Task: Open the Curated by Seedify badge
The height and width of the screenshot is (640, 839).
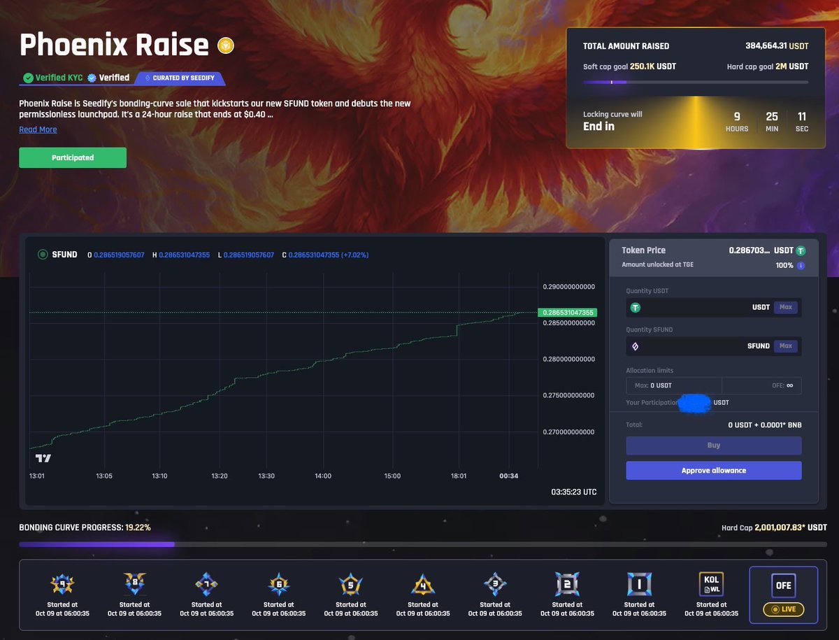Action: tap(180, 78)
